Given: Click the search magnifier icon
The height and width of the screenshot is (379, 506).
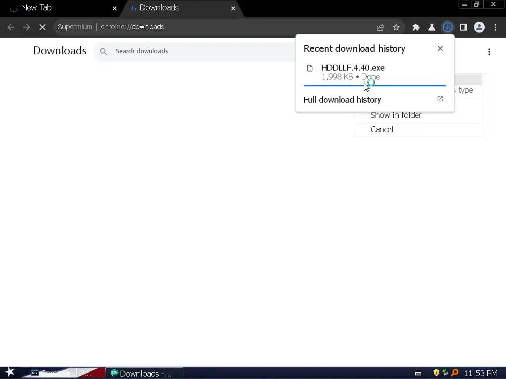Looking at the screenshot, I should [103, 51].
